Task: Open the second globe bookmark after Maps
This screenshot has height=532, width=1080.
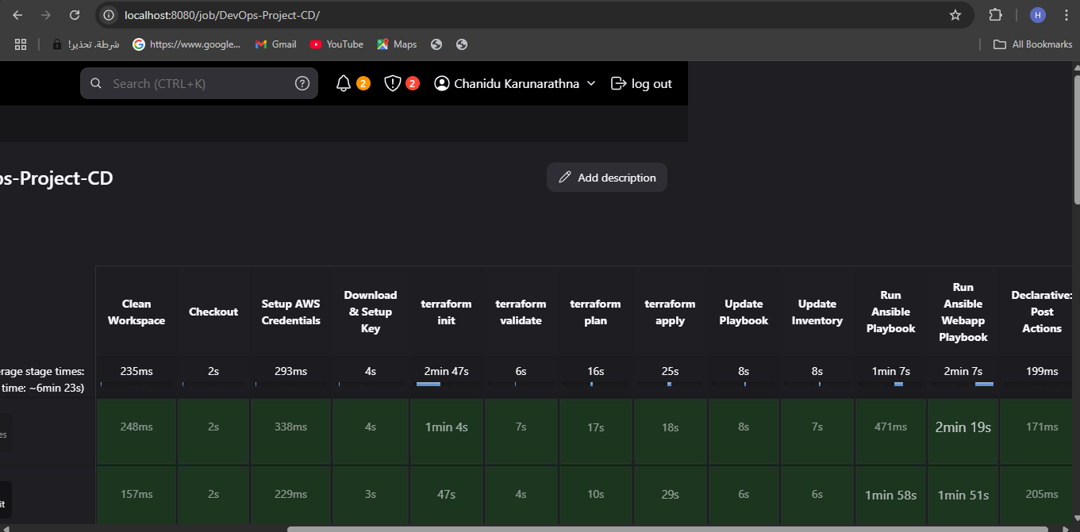Action: click(x=462, y=44)
